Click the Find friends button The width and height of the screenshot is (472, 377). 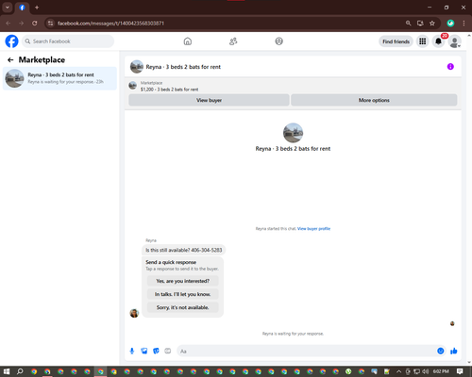[396, 41]
